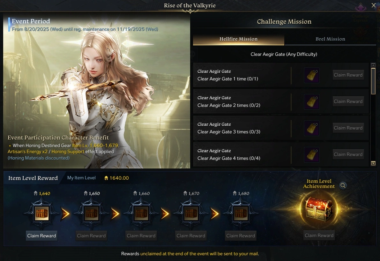Open the Item Level Achievement magnifier icon
This screenshot has width=380, height=261.
[343, 186]
